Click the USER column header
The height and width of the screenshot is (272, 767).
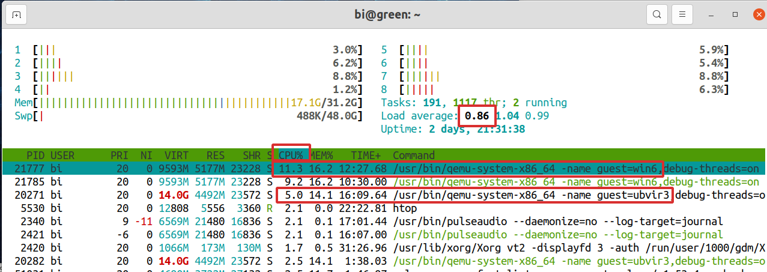coord(62,154)
